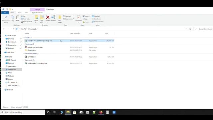The height and width of the screenshot is (120, 213).
Task: Collapse Earlier this week group
Action: pyautogui.click(x=24, y=53)
